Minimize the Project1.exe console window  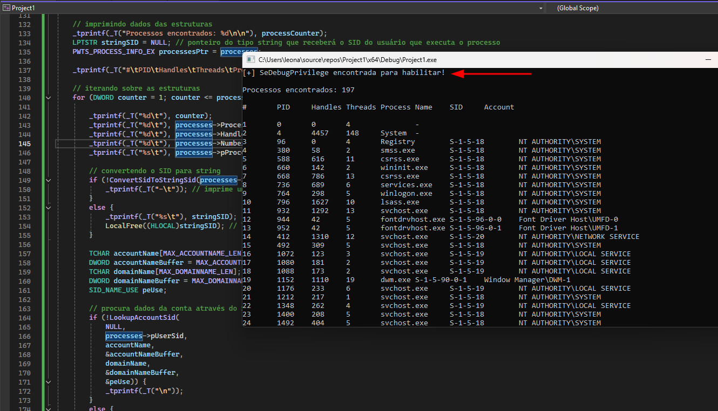pyautogui.click(x=708, y=60)
